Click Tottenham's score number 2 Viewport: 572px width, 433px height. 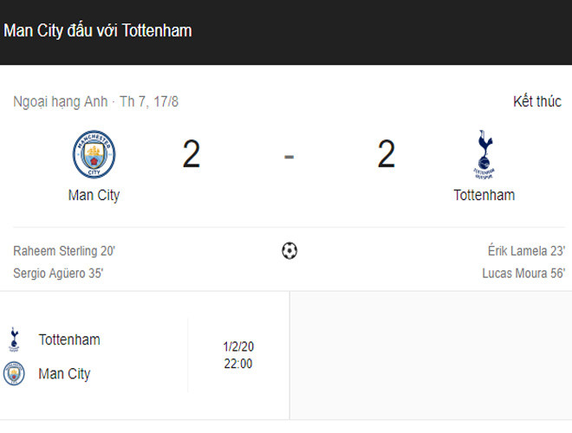386,155
